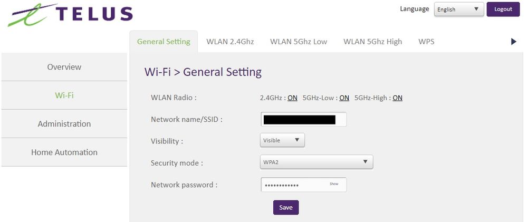
Task: Toggle the 5GHz-Low radio ON link
Action: point(344,98)
